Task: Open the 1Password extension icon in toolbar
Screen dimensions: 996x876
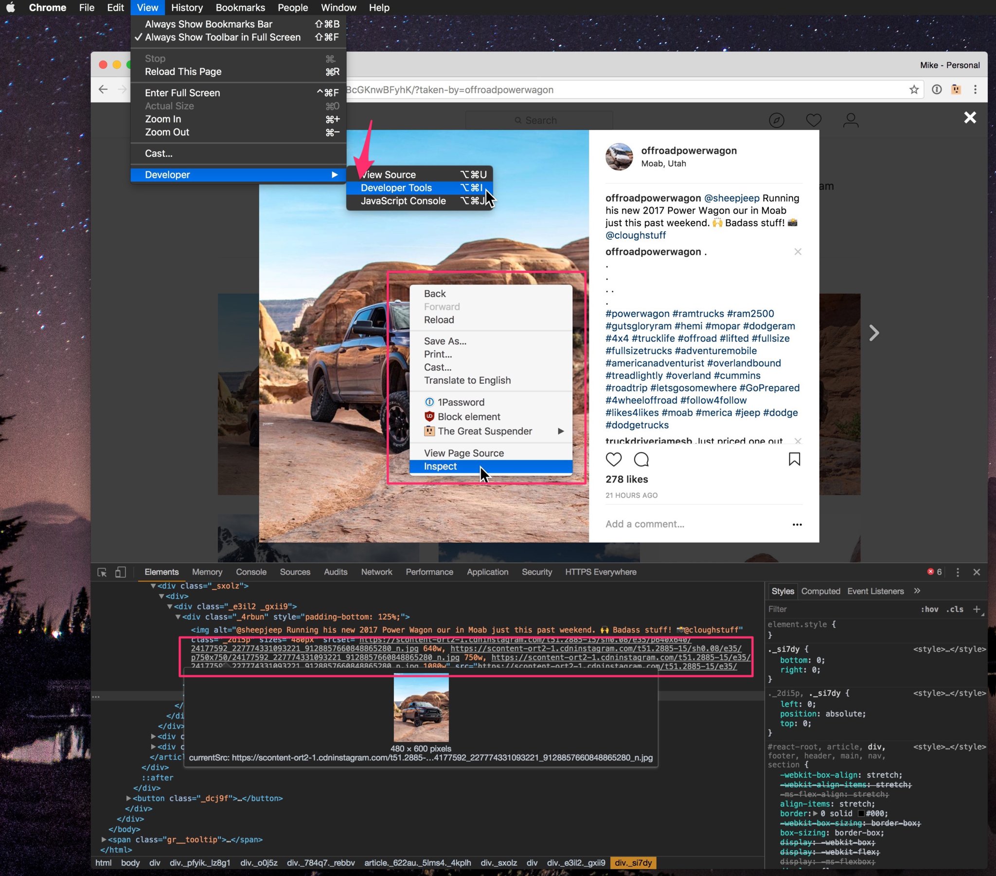Action: [x=937, y=89]
